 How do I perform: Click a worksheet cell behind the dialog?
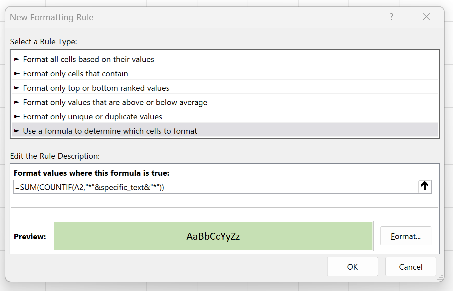226,287
